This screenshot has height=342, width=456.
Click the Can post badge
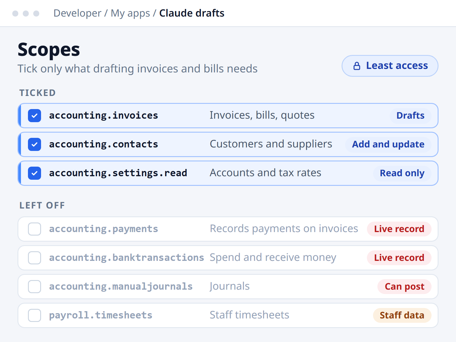tap(404, 286)
